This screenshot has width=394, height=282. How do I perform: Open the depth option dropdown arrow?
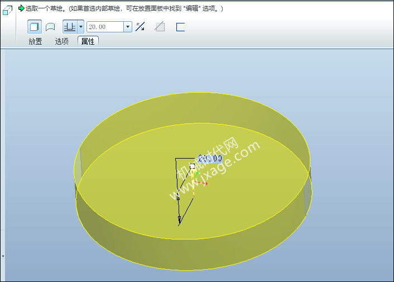81,27
